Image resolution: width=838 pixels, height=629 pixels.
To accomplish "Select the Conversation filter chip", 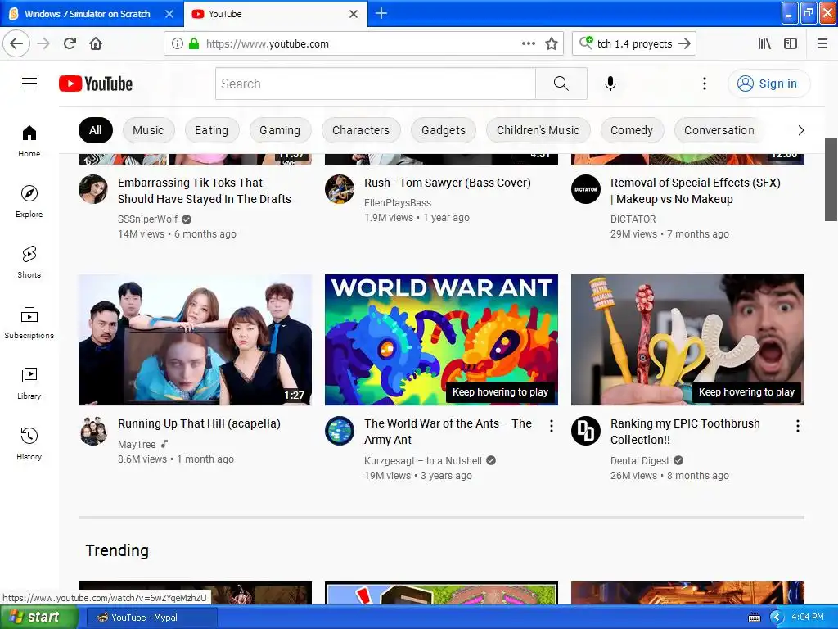I will coord(719,130).
